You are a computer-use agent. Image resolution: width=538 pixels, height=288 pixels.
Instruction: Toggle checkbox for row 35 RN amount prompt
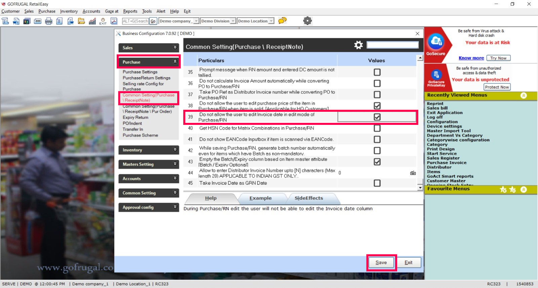coord(377,72)
